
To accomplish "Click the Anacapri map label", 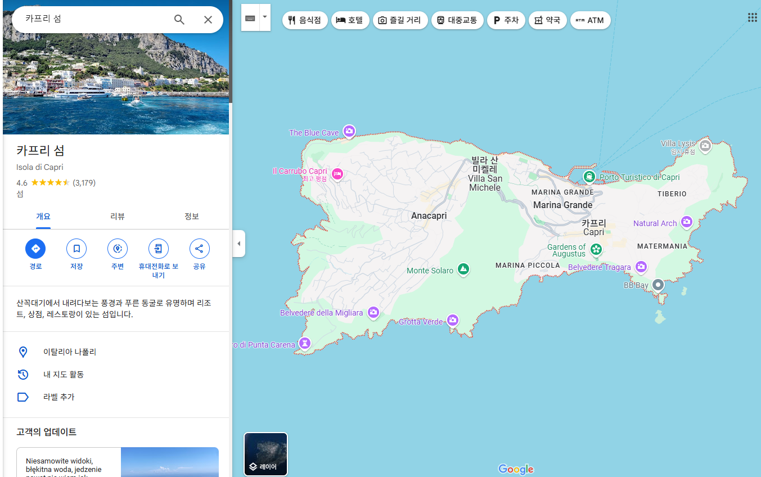I will point(429,216).
